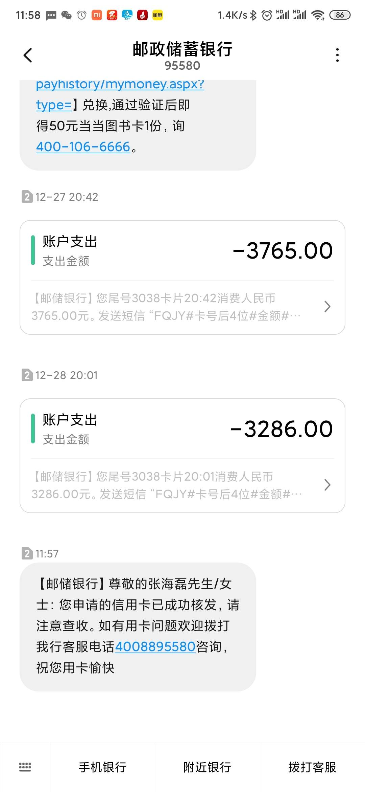Viewport: 365px width, 792px height.
Task: Call the 400-106-6666 phone link
Action: [83, 147]
